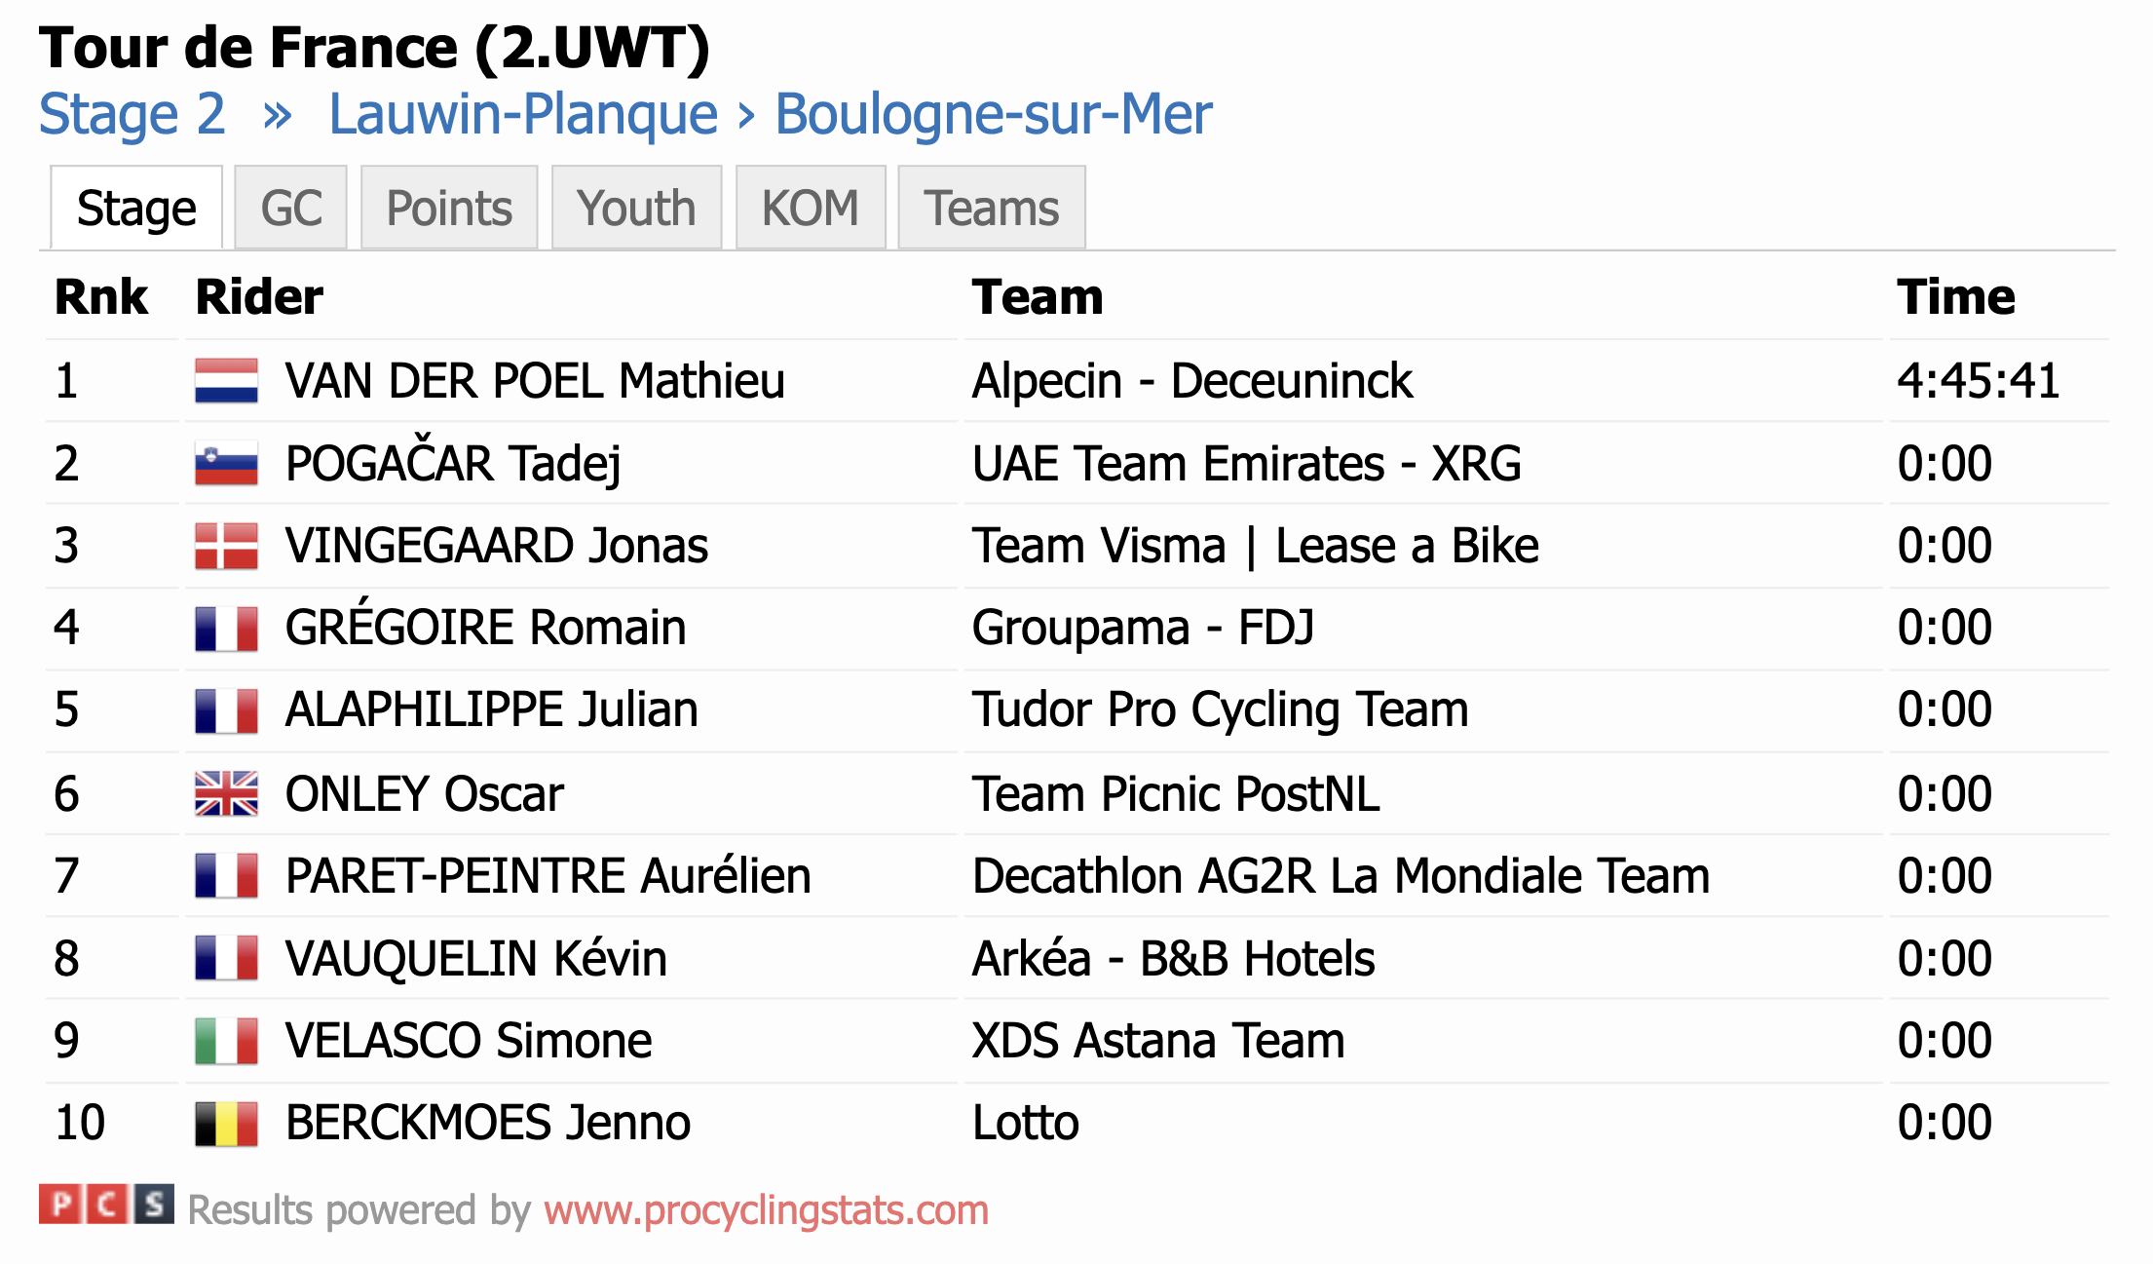
Task: Open team Alpecin - Deceuninck
Action: (x=1192, y=381)
